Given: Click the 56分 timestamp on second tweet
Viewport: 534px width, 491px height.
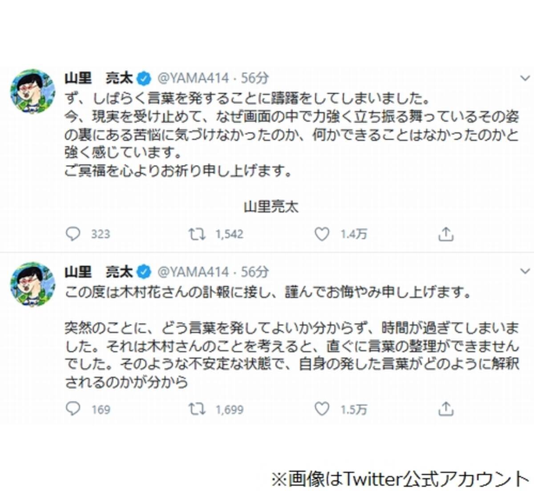Looking at the screenshot, I should coord(255,271).
